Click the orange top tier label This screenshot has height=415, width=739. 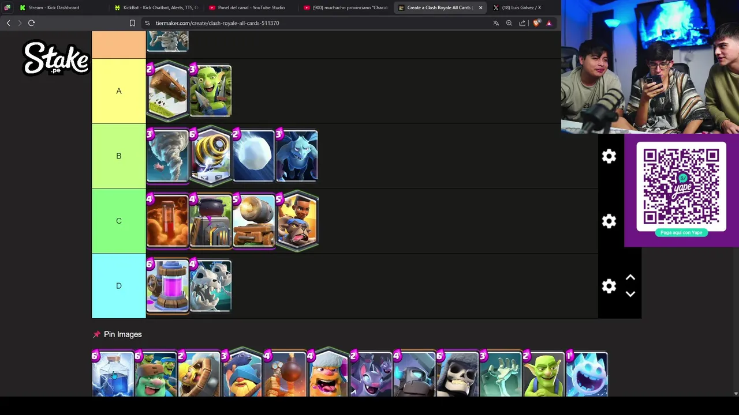(119, 45)
